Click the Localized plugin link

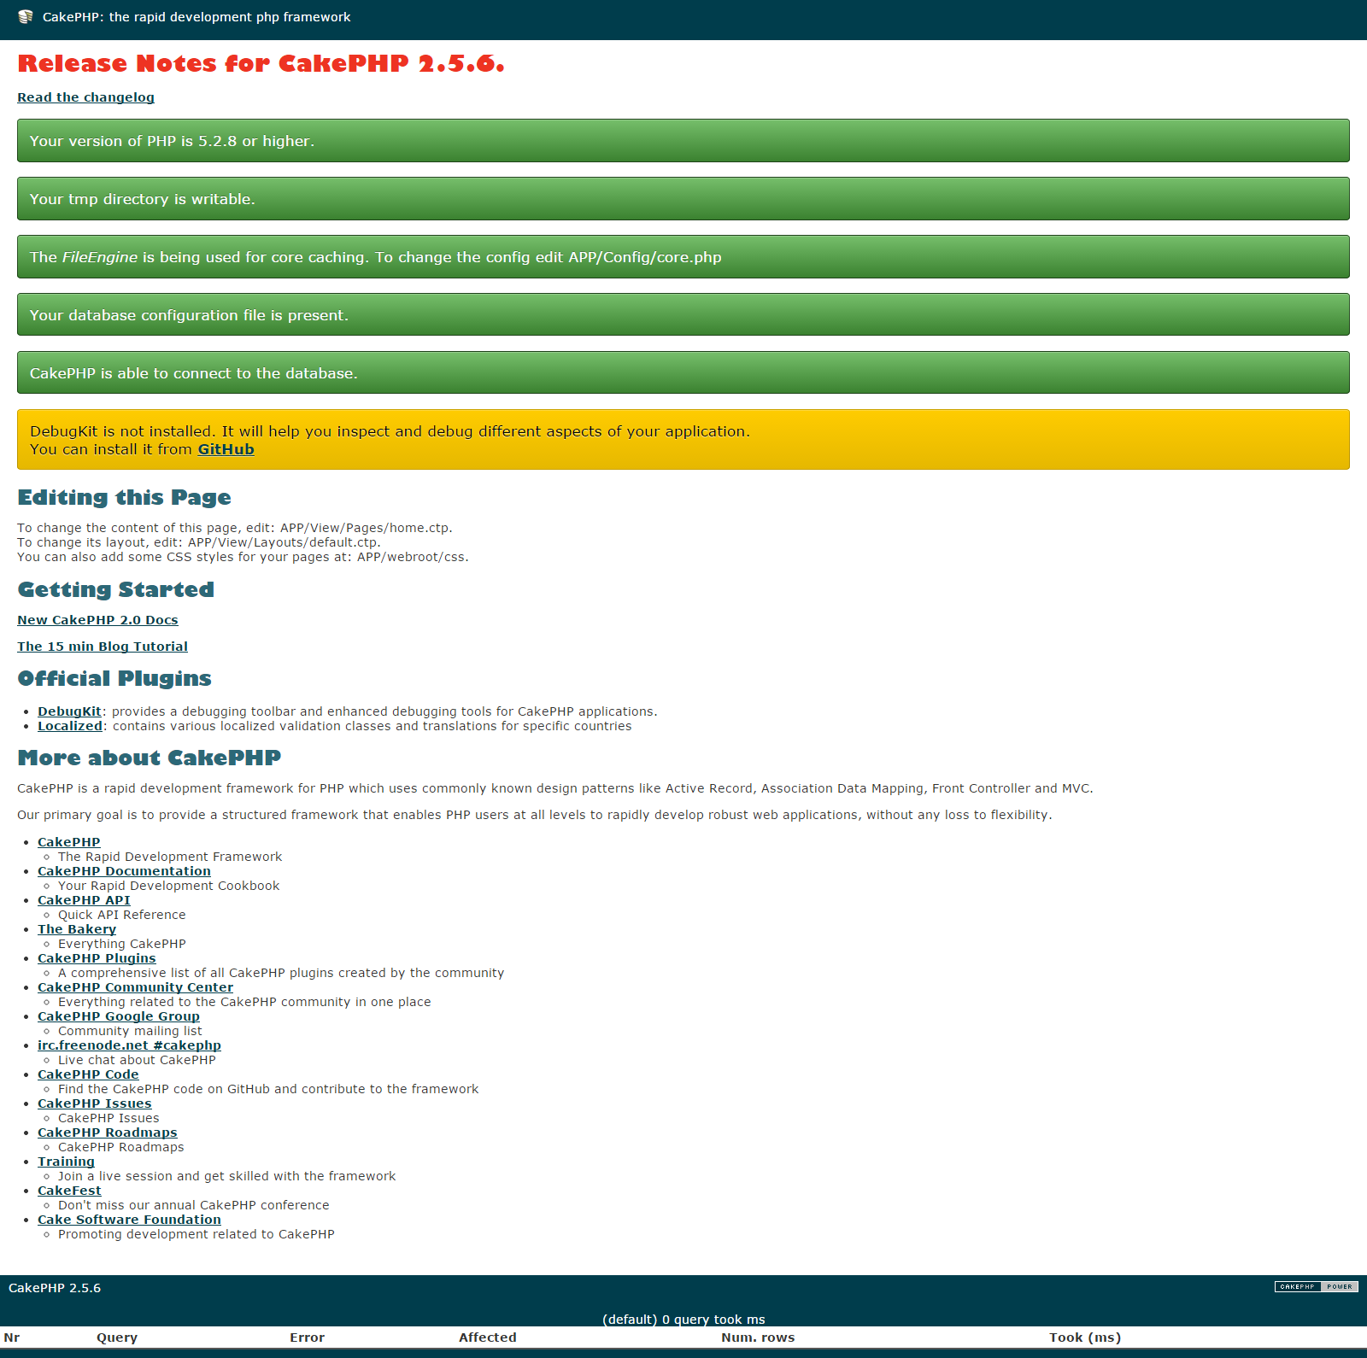(x=70, y=726)
